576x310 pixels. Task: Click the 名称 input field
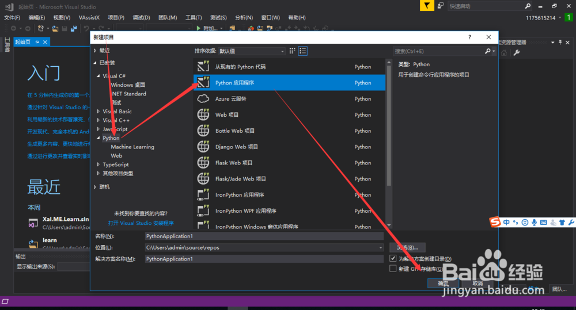264,236
